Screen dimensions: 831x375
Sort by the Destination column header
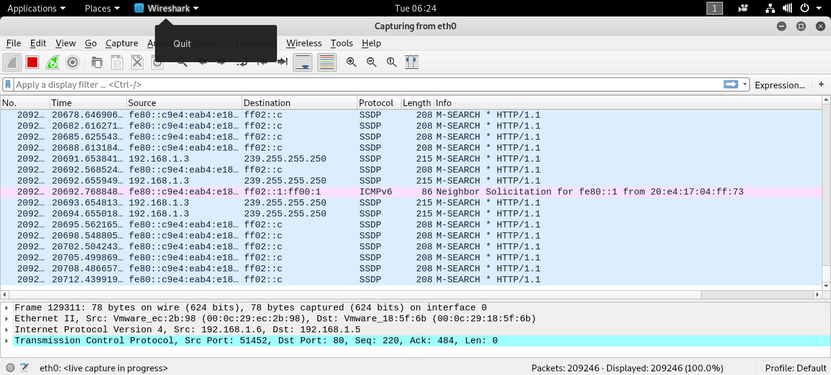pos(300,103)
